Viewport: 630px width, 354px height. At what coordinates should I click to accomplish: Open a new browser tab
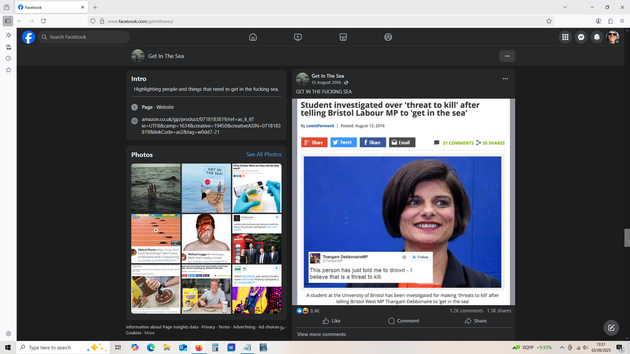(95, 7)
